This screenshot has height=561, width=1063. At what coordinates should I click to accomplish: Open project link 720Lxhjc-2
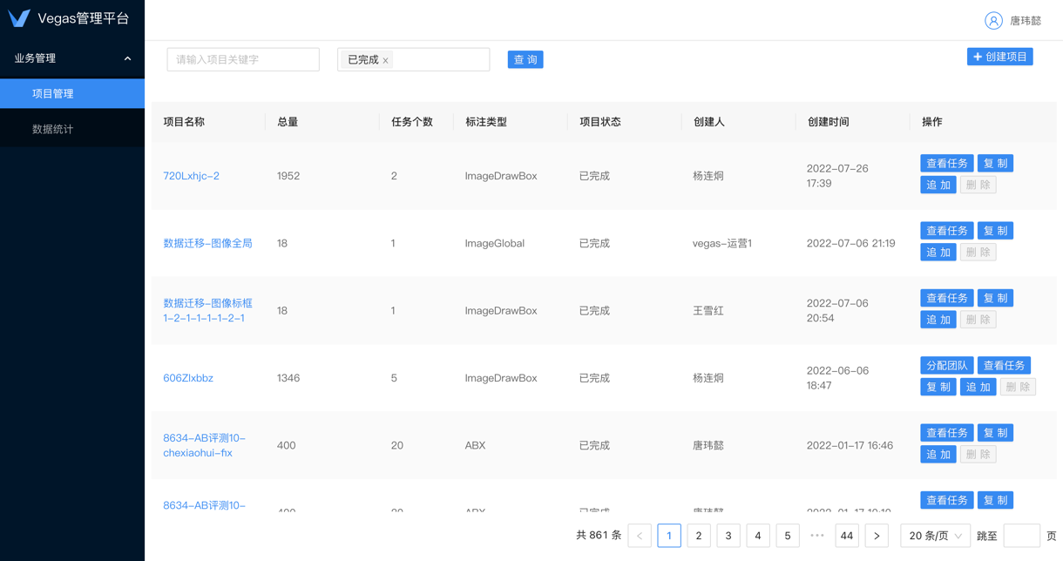[x=191, y=176]
